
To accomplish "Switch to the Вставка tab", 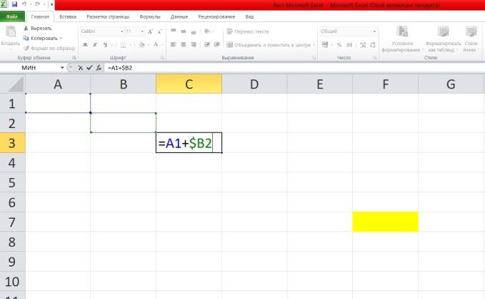I will pyautogui.click(x=68, y=16).
